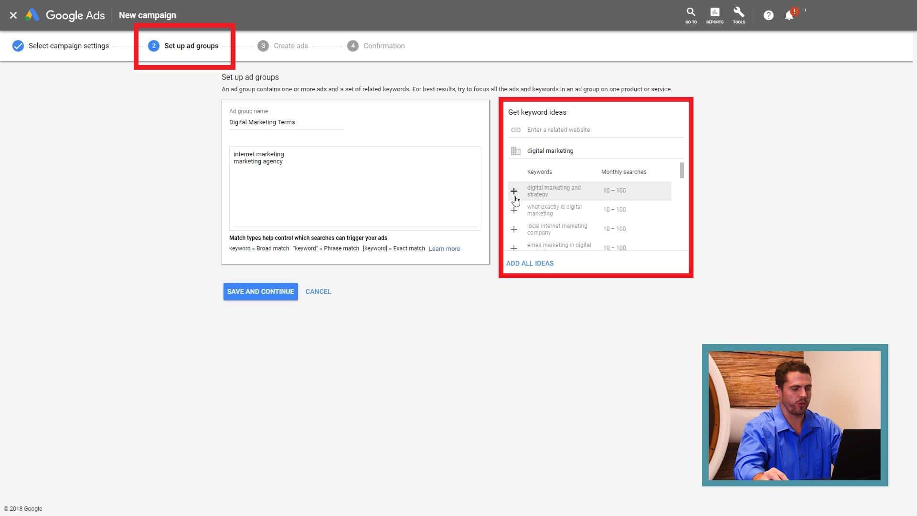Click 'what exactly is digital marketing' text
This screenshot has width=917, height=516.
[554, 210]
